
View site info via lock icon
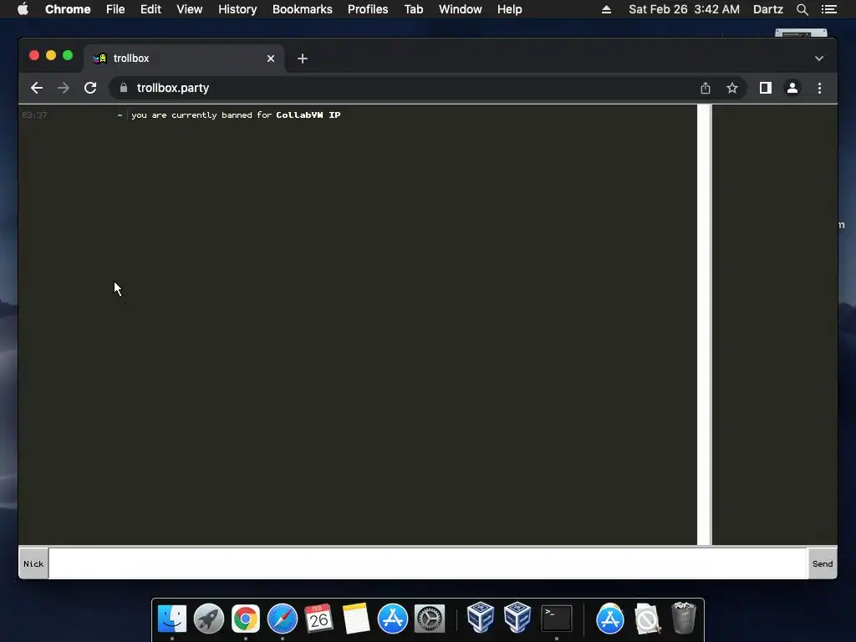(x=124, y=88)
